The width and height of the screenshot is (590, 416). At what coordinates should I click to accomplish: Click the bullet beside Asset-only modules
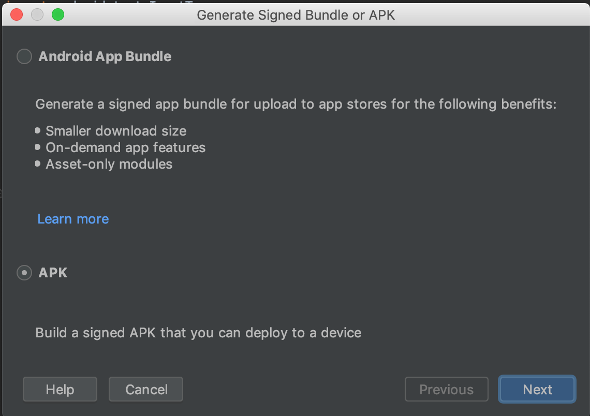38,164
